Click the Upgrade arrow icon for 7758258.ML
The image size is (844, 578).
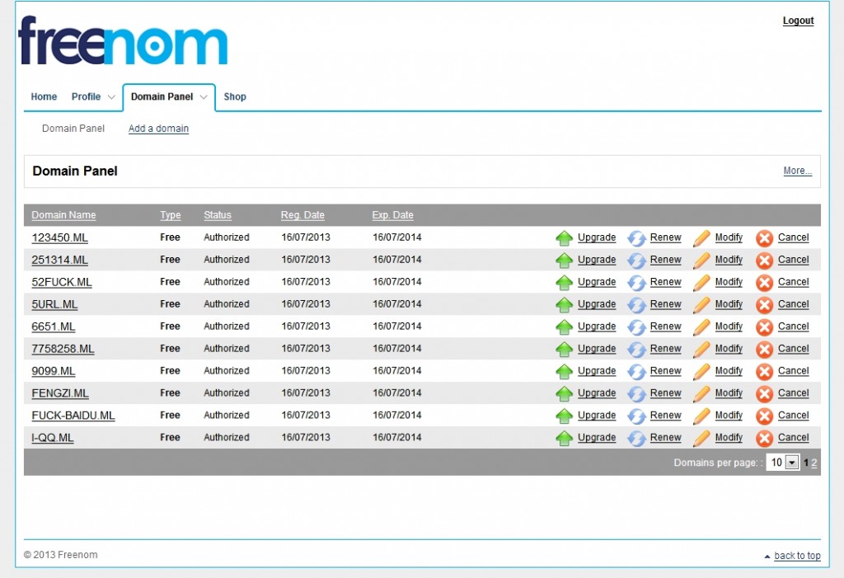tap(564, 349)
